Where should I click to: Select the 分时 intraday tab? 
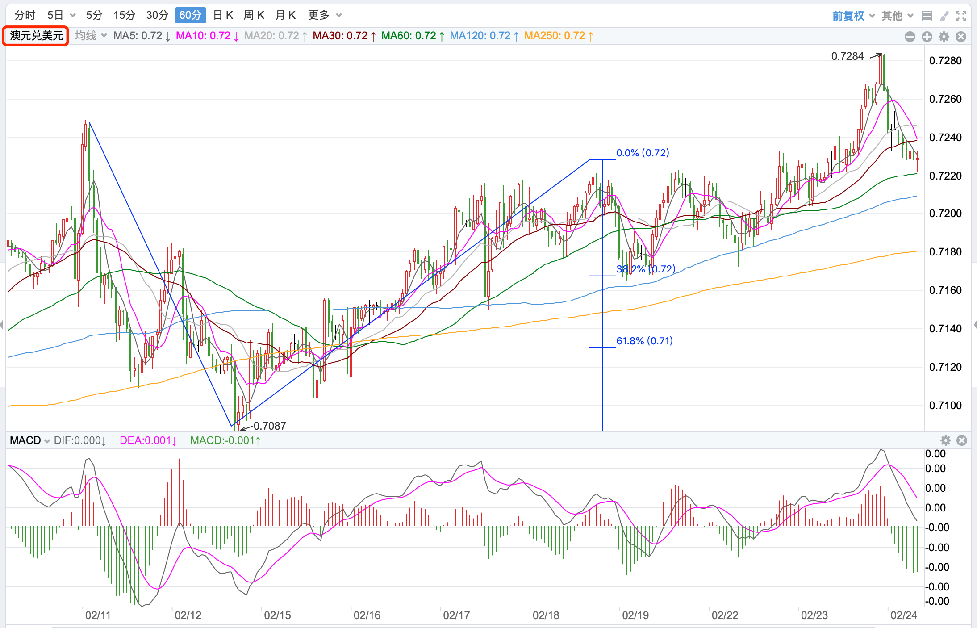point(25,15)
